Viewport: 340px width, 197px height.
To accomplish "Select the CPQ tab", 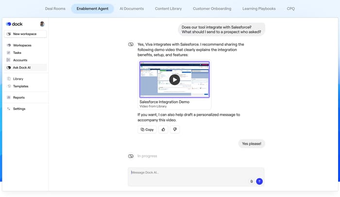I will (290, 9).
